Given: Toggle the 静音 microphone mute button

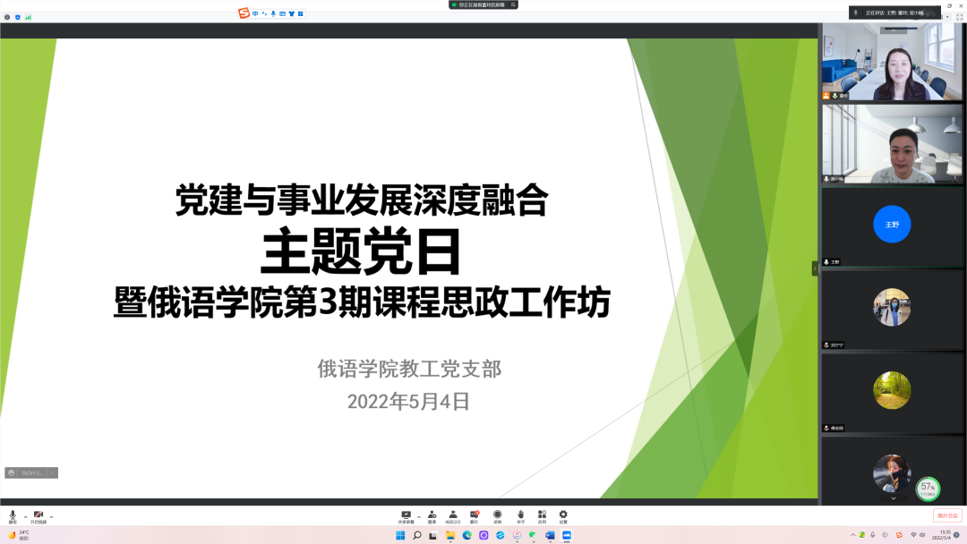Looking at the screenshot, I should point(13,515).
